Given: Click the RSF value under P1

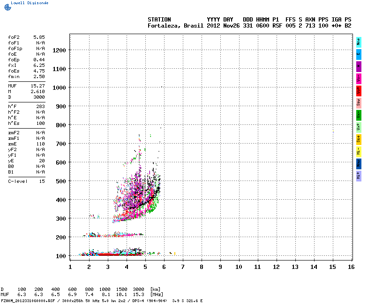Looking at the screenshot, I should tap(277, 26).
